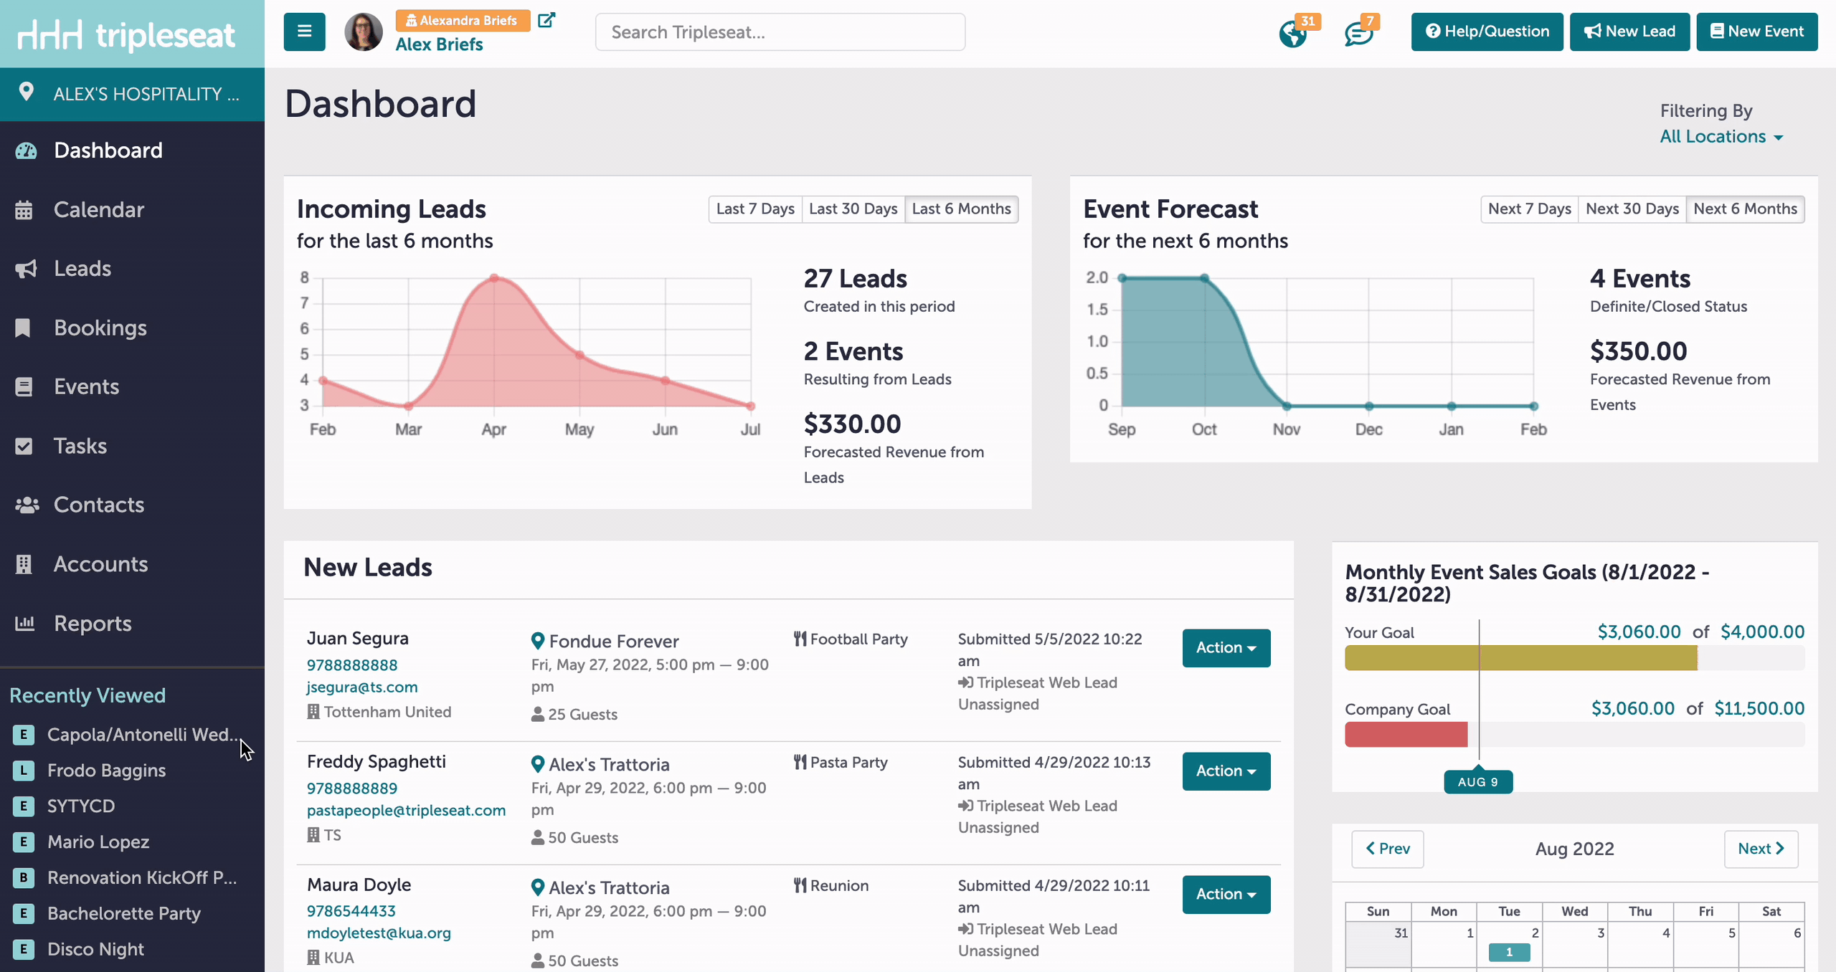Image resolution: width=1836 pixels, height=972 pixels.
Task: Open Action dropdown for Juan Segura
Action: 1226,648
